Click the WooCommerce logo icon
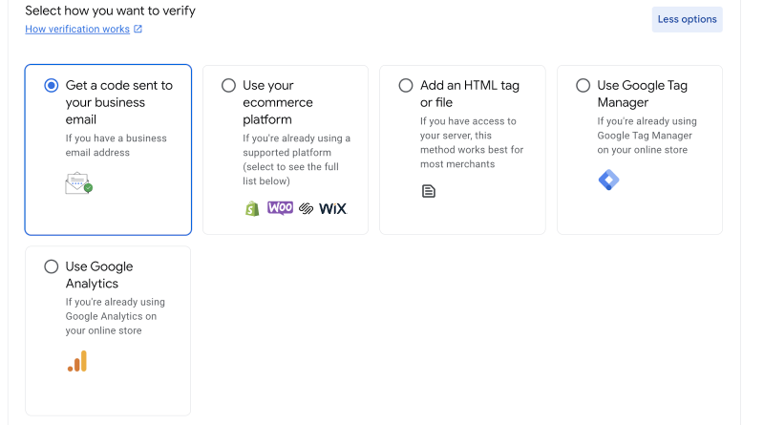Viewport: 764px width, 425px height. [280, 207]
